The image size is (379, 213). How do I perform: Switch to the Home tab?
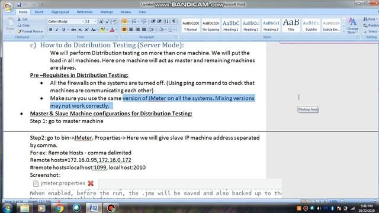coord(23,12)
